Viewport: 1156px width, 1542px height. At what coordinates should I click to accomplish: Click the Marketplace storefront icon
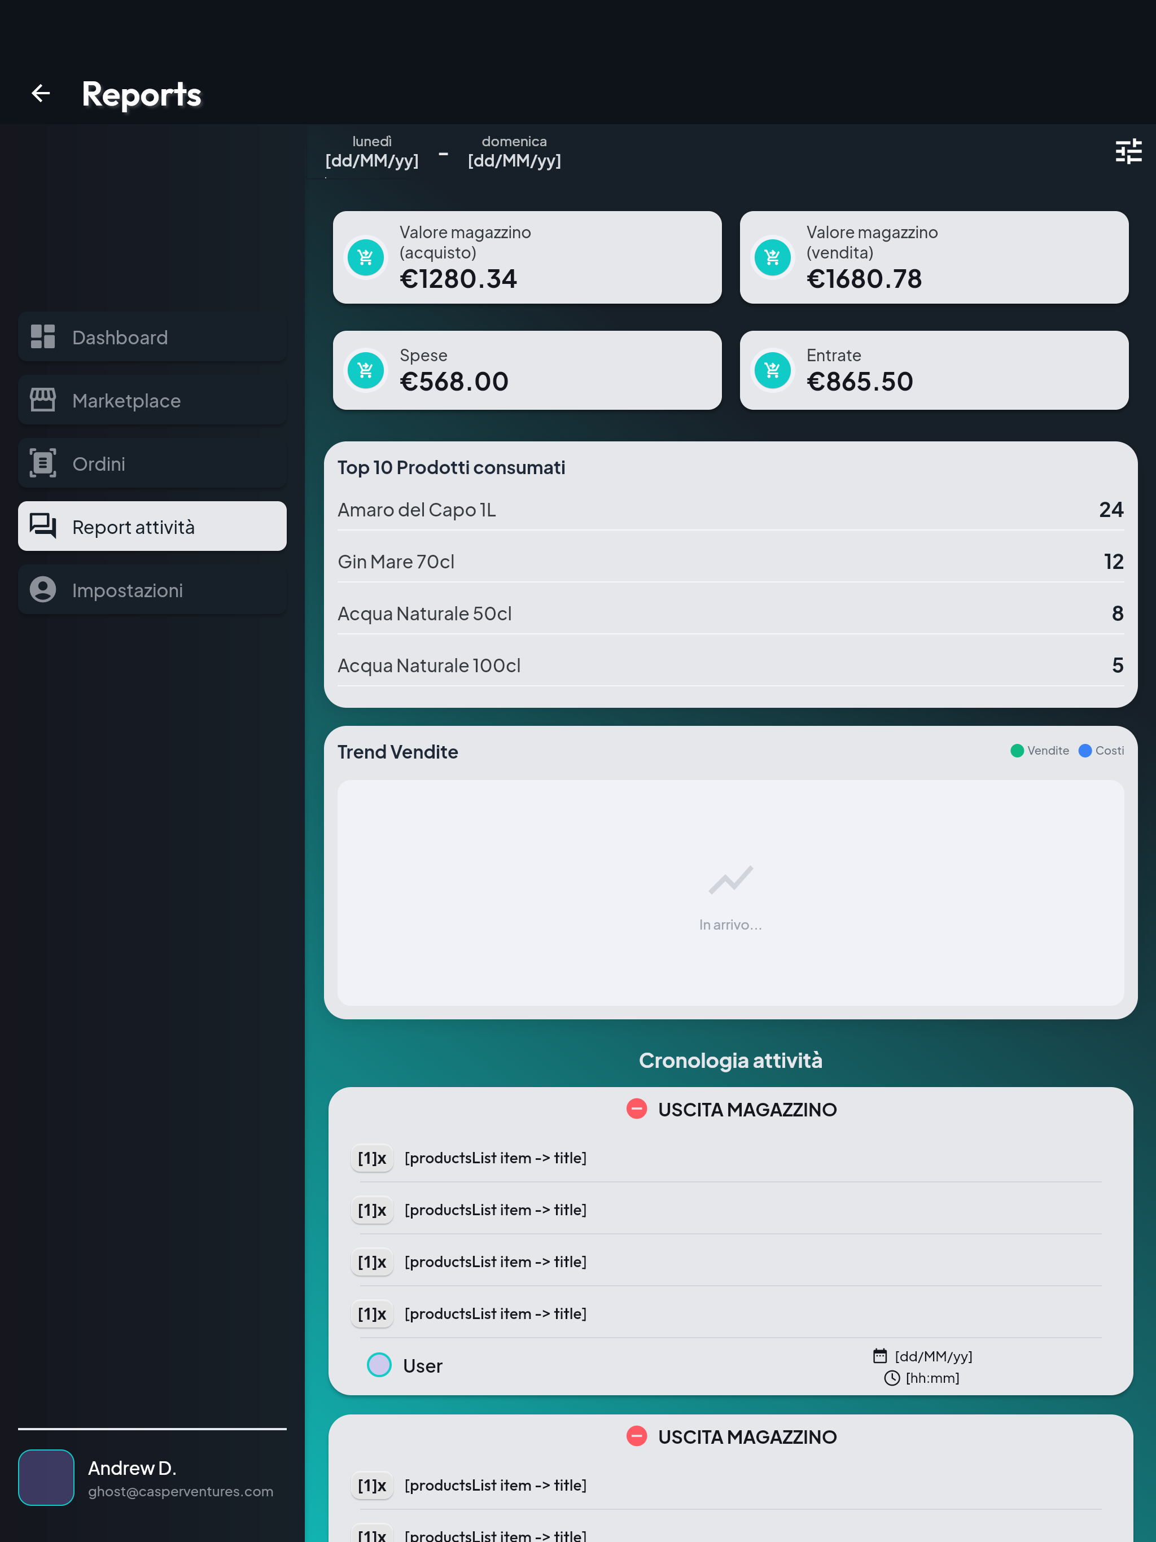(x=42, y=400)
